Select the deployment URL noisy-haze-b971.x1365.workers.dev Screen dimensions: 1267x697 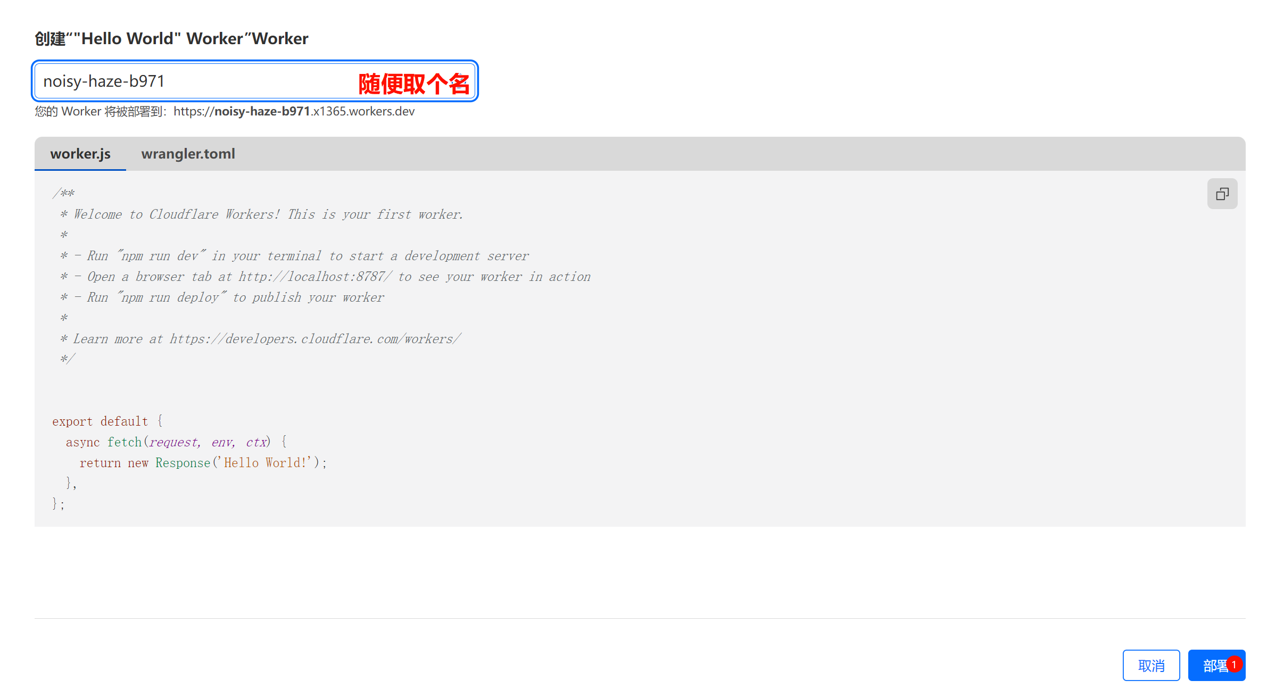tap(294, 111)
